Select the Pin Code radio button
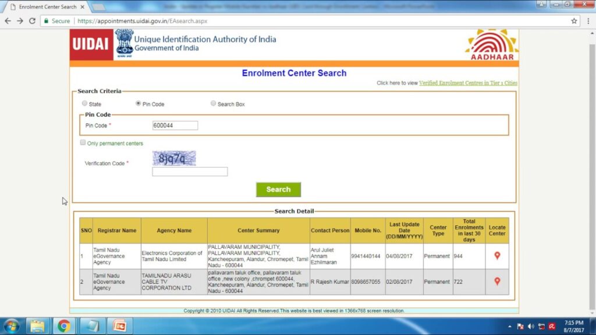Screen dimensions: 596x335 (x=139, y=104)
